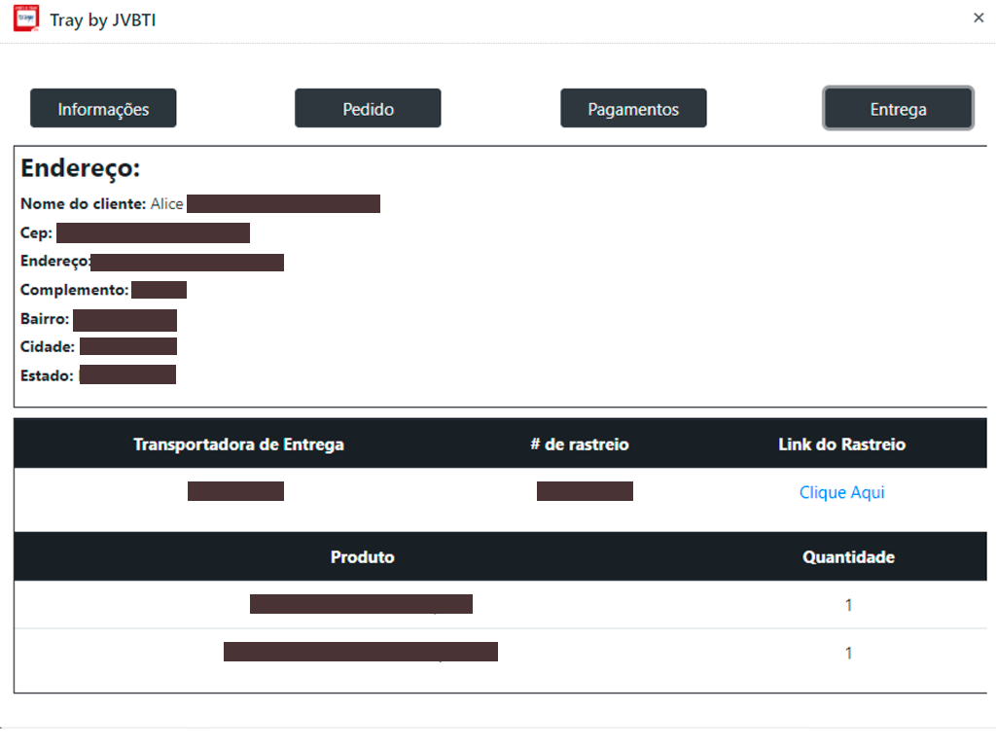Select the Entrega tab button

coord(898,109)
